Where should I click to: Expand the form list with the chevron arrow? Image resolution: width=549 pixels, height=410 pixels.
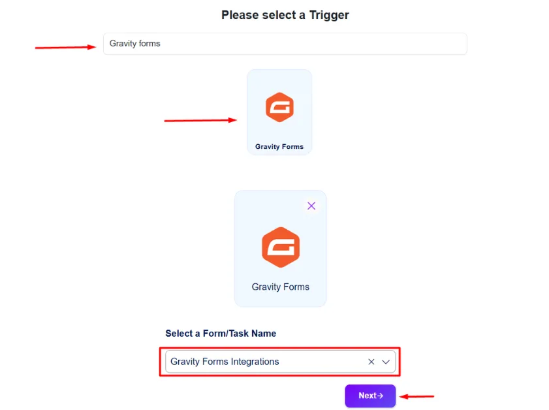[386, 362]
